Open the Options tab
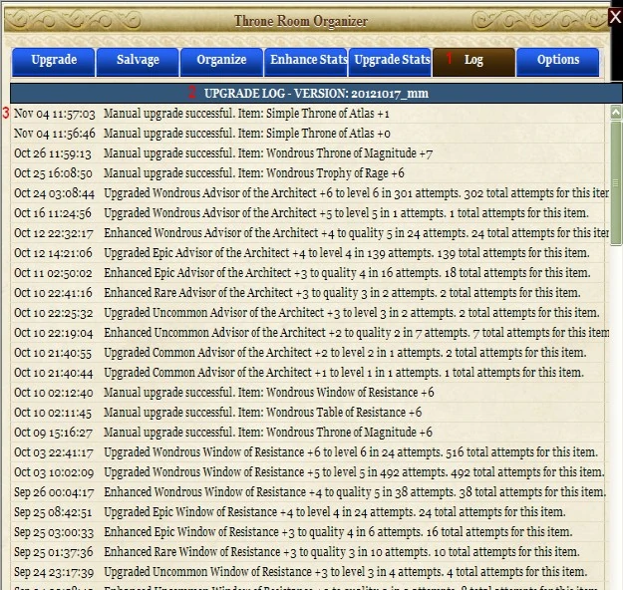 click(558, 61)
